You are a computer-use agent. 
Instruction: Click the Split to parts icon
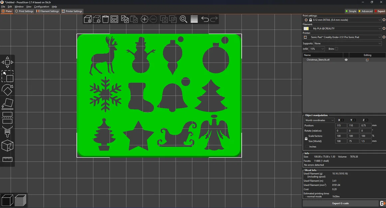pos(173,19)
